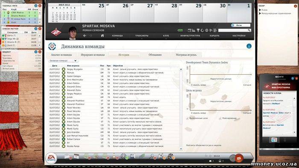Click the blue info icon
This screenshot has width=299, height=168.
point(249,46)
